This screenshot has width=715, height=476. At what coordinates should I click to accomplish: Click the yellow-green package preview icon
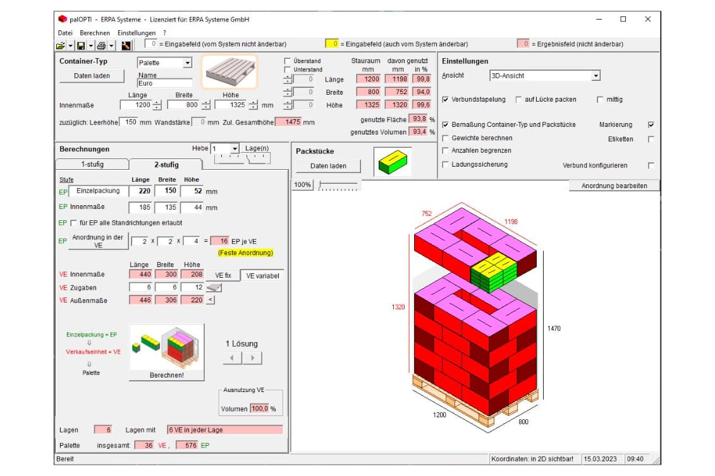(x=392, y=162)
